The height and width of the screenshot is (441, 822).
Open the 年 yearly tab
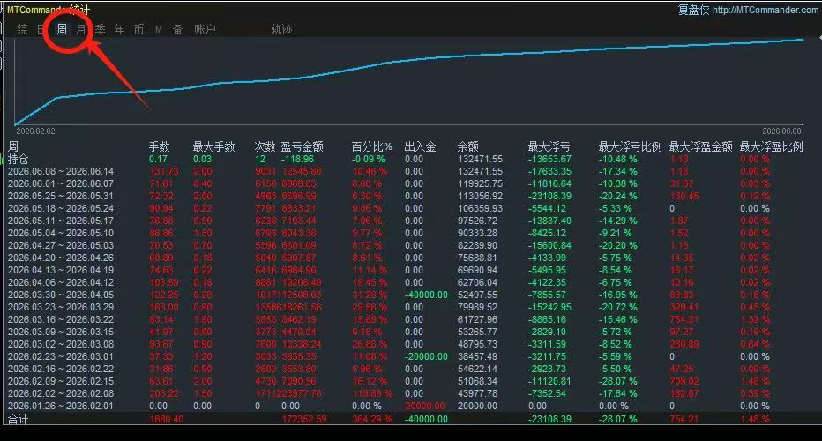pyautogui.click(x=120, y=29)
